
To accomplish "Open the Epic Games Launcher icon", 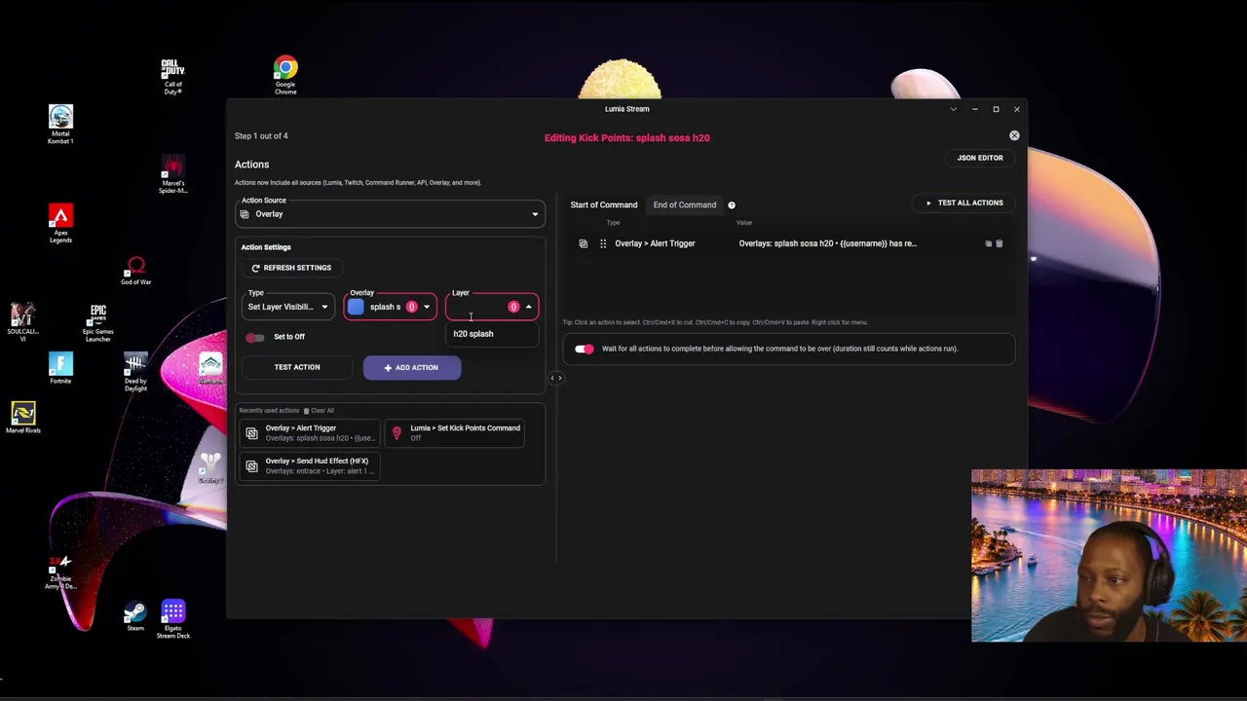I will (x=97, y=322).
